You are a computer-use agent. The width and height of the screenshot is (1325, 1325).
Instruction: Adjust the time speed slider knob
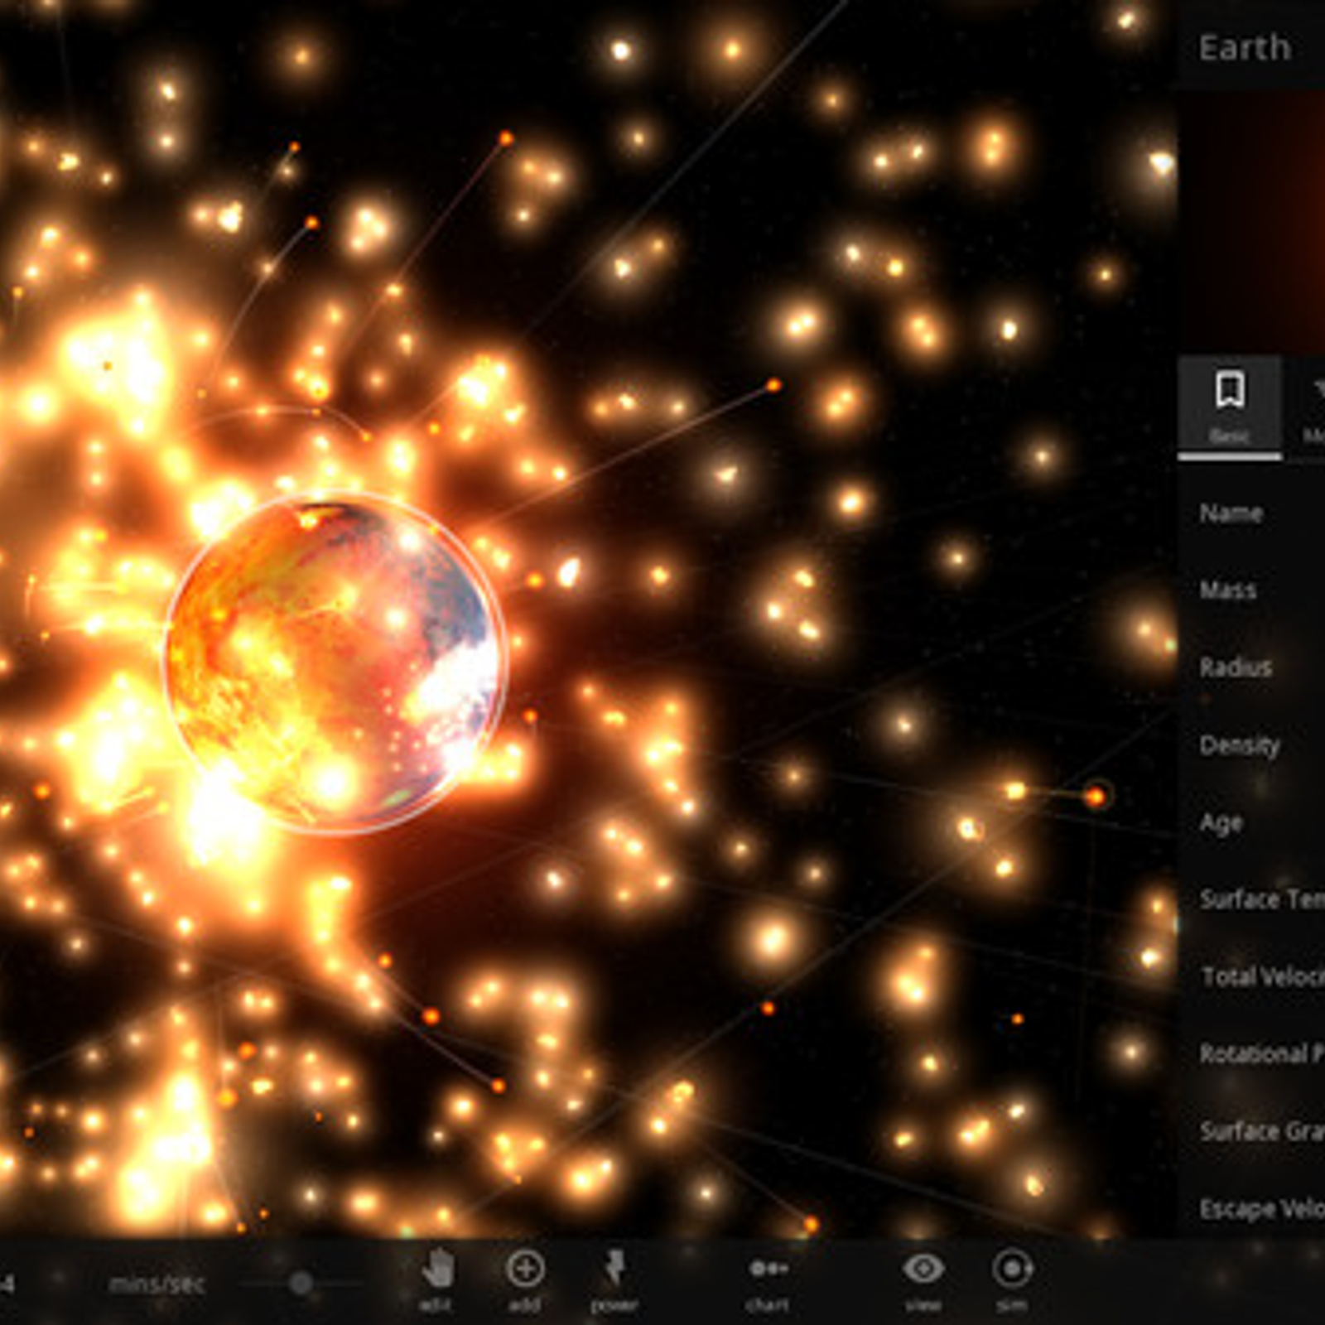pos(301,1284)
